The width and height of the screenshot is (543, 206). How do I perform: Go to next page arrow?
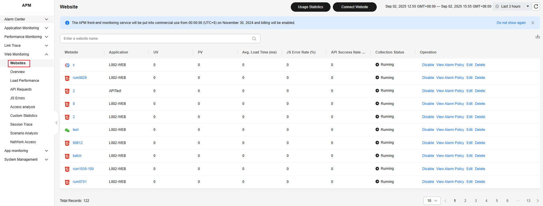[537, 201]
